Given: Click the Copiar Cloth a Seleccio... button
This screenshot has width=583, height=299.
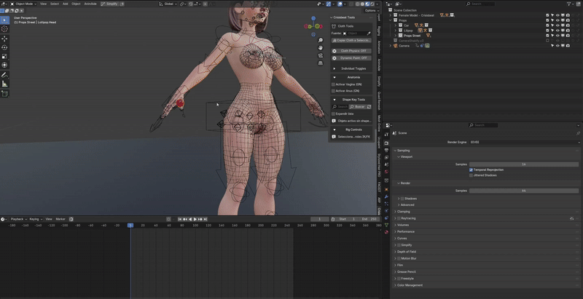Looking at the screenshot, I should pyautogui.click(x=351, y=41).
